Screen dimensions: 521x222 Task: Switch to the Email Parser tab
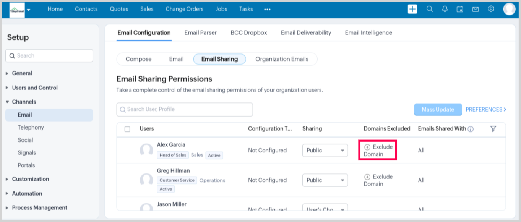point(200,33)
